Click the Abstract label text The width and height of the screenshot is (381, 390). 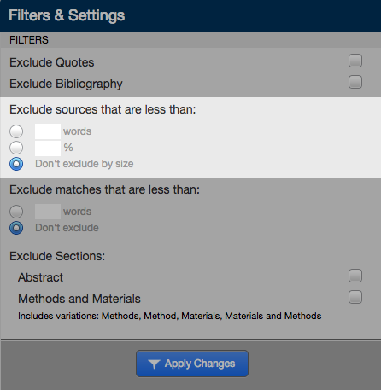coord(40,277)
